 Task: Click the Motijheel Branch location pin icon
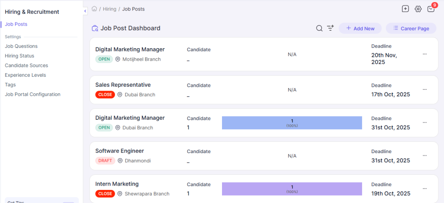(x=118, y=59)
